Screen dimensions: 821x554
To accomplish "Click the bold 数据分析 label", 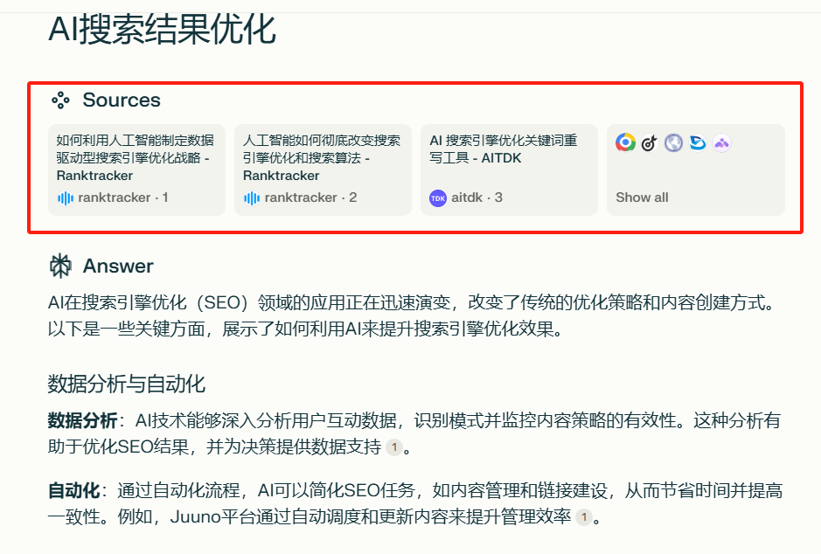I will [83, 420].
